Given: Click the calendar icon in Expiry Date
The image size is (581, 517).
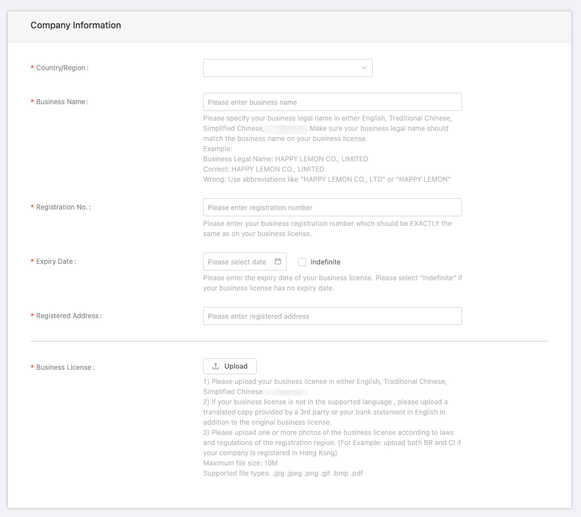Looking at the screenshot, I should tap(278, 262).
